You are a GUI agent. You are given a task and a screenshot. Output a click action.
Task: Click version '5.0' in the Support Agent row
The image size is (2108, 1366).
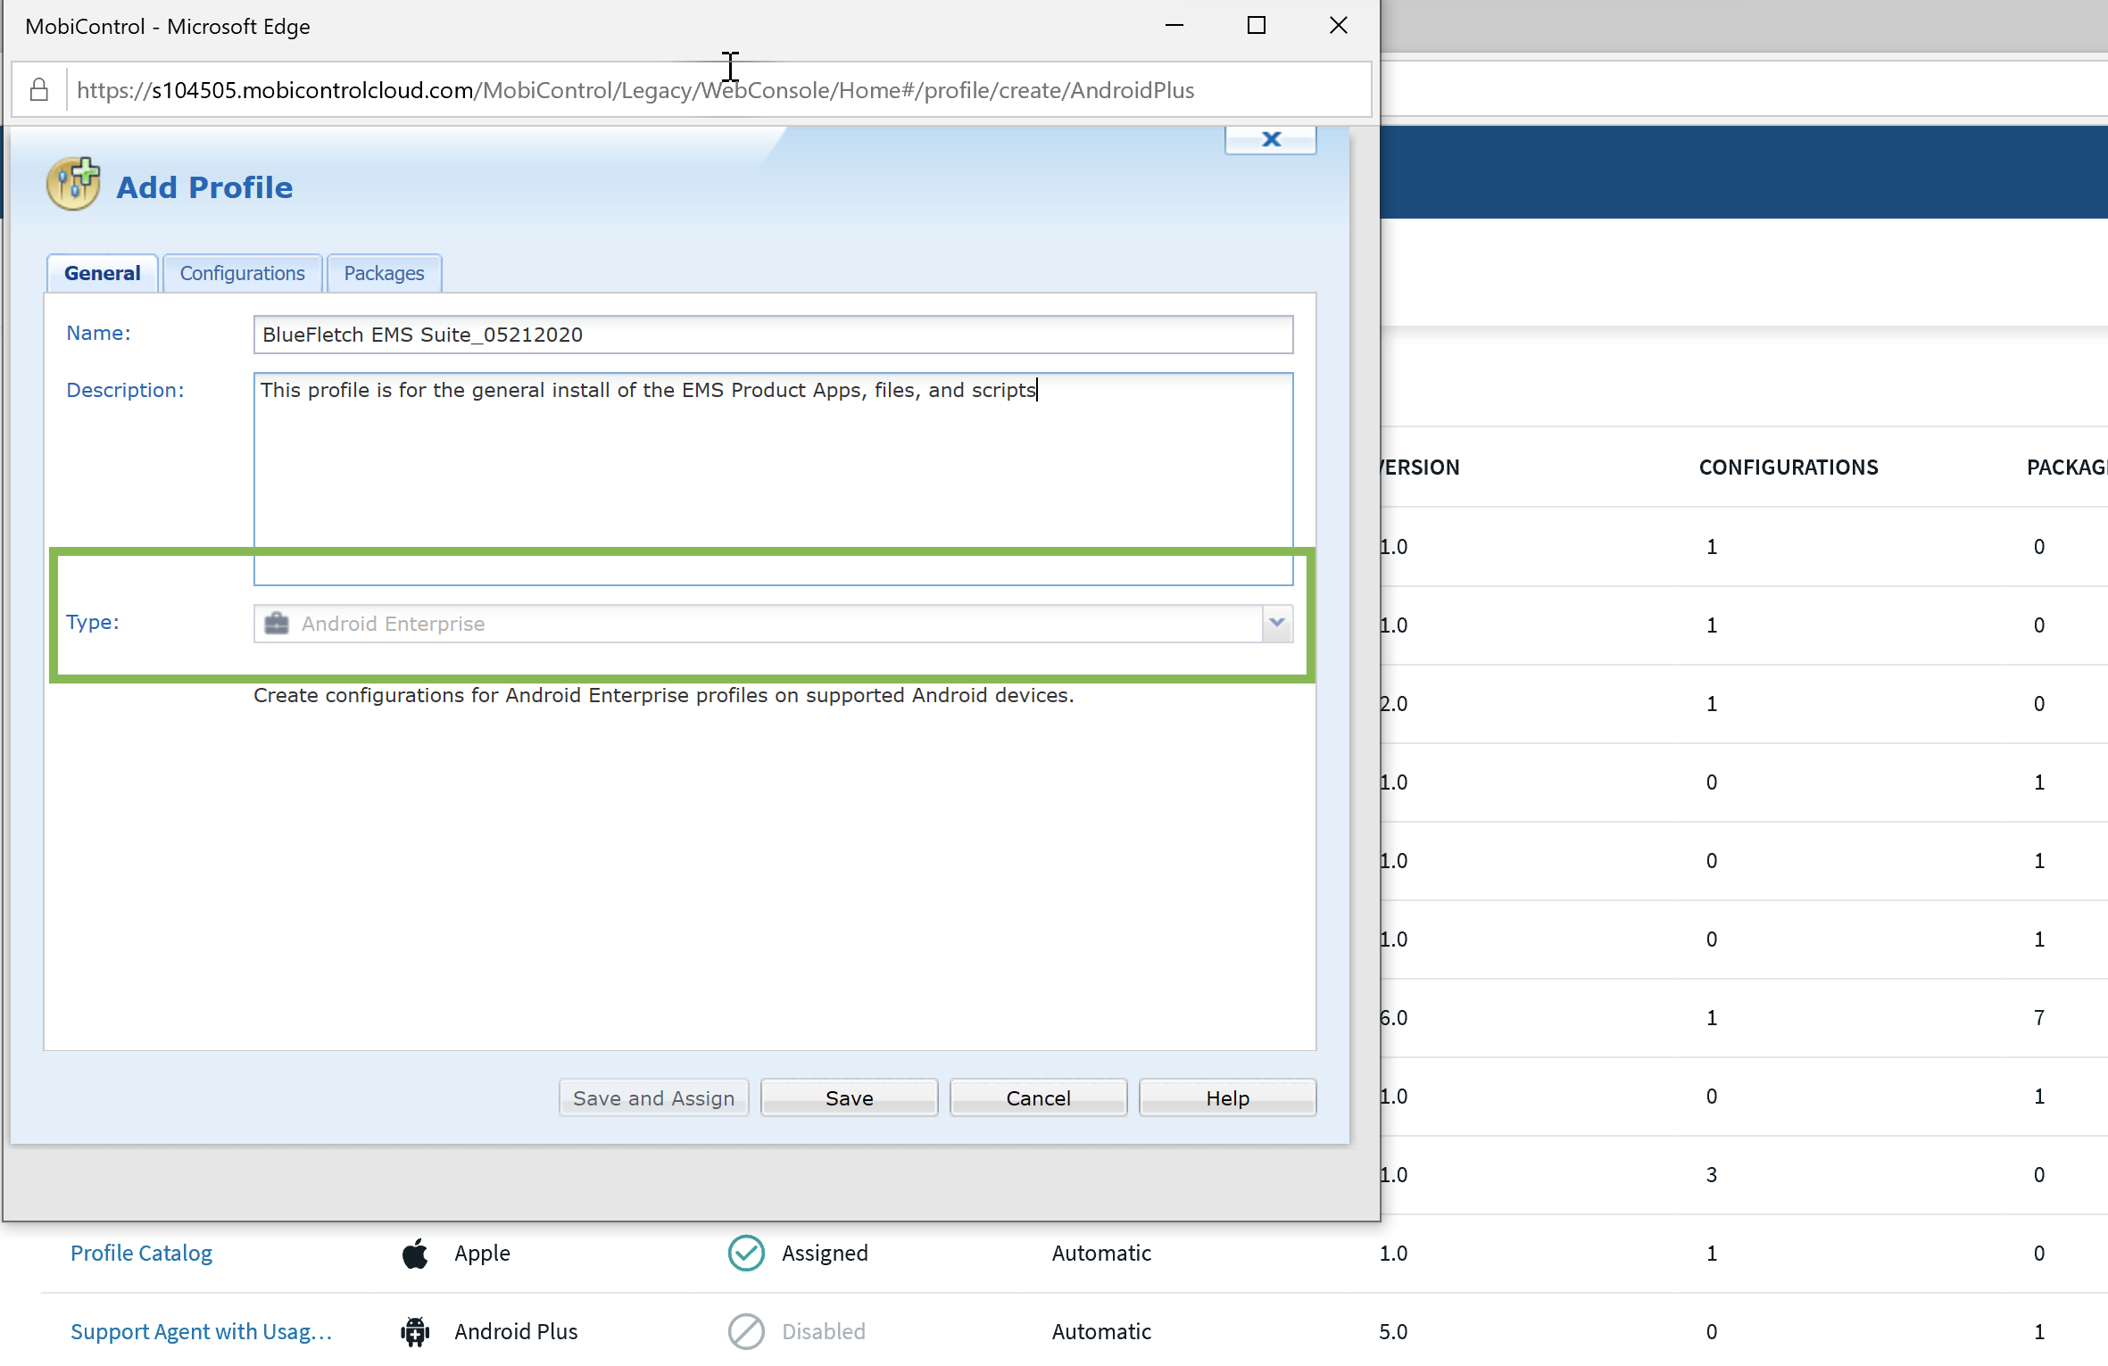1393,1331
